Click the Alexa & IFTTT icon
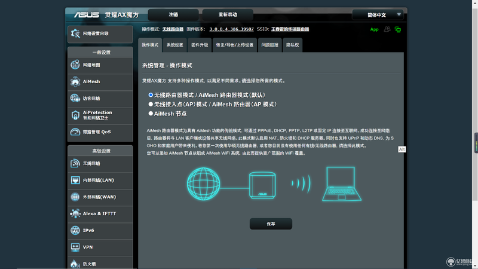The image size is (478, 269). click(75, 213)
